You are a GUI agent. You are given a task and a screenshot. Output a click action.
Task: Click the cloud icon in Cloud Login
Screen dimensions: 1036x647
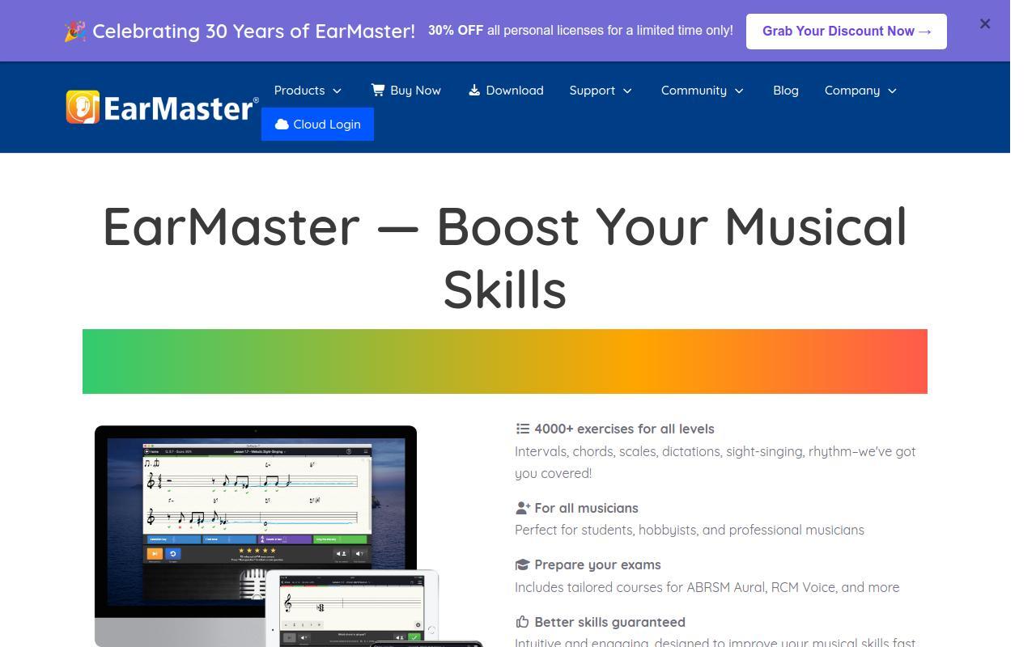pyautogui.click(x=282, y=125)
